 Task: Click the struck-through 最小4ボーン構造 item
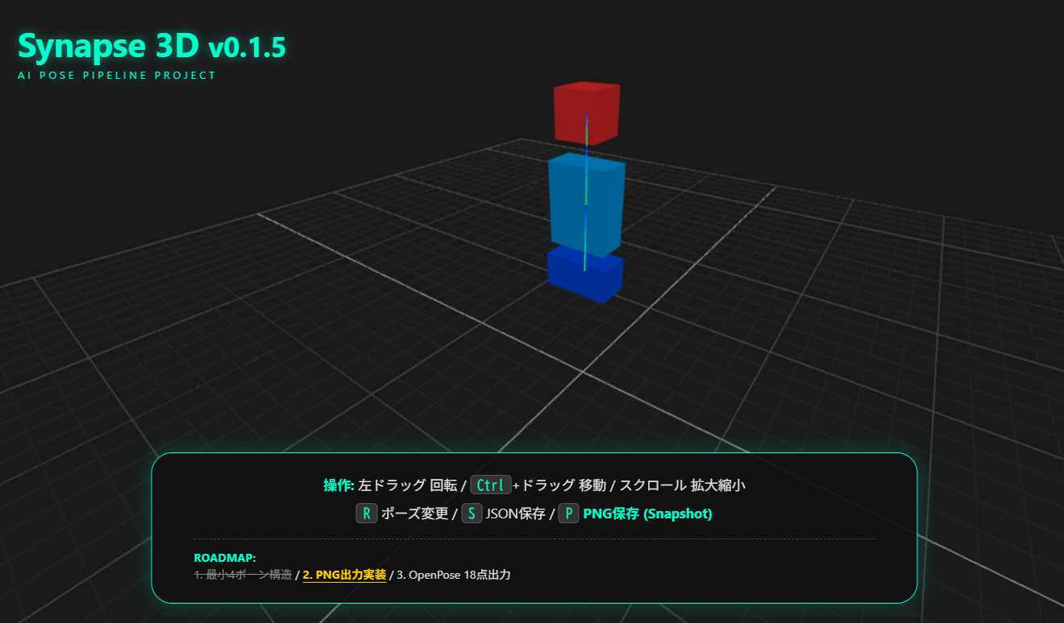click(x=243, y=575)
